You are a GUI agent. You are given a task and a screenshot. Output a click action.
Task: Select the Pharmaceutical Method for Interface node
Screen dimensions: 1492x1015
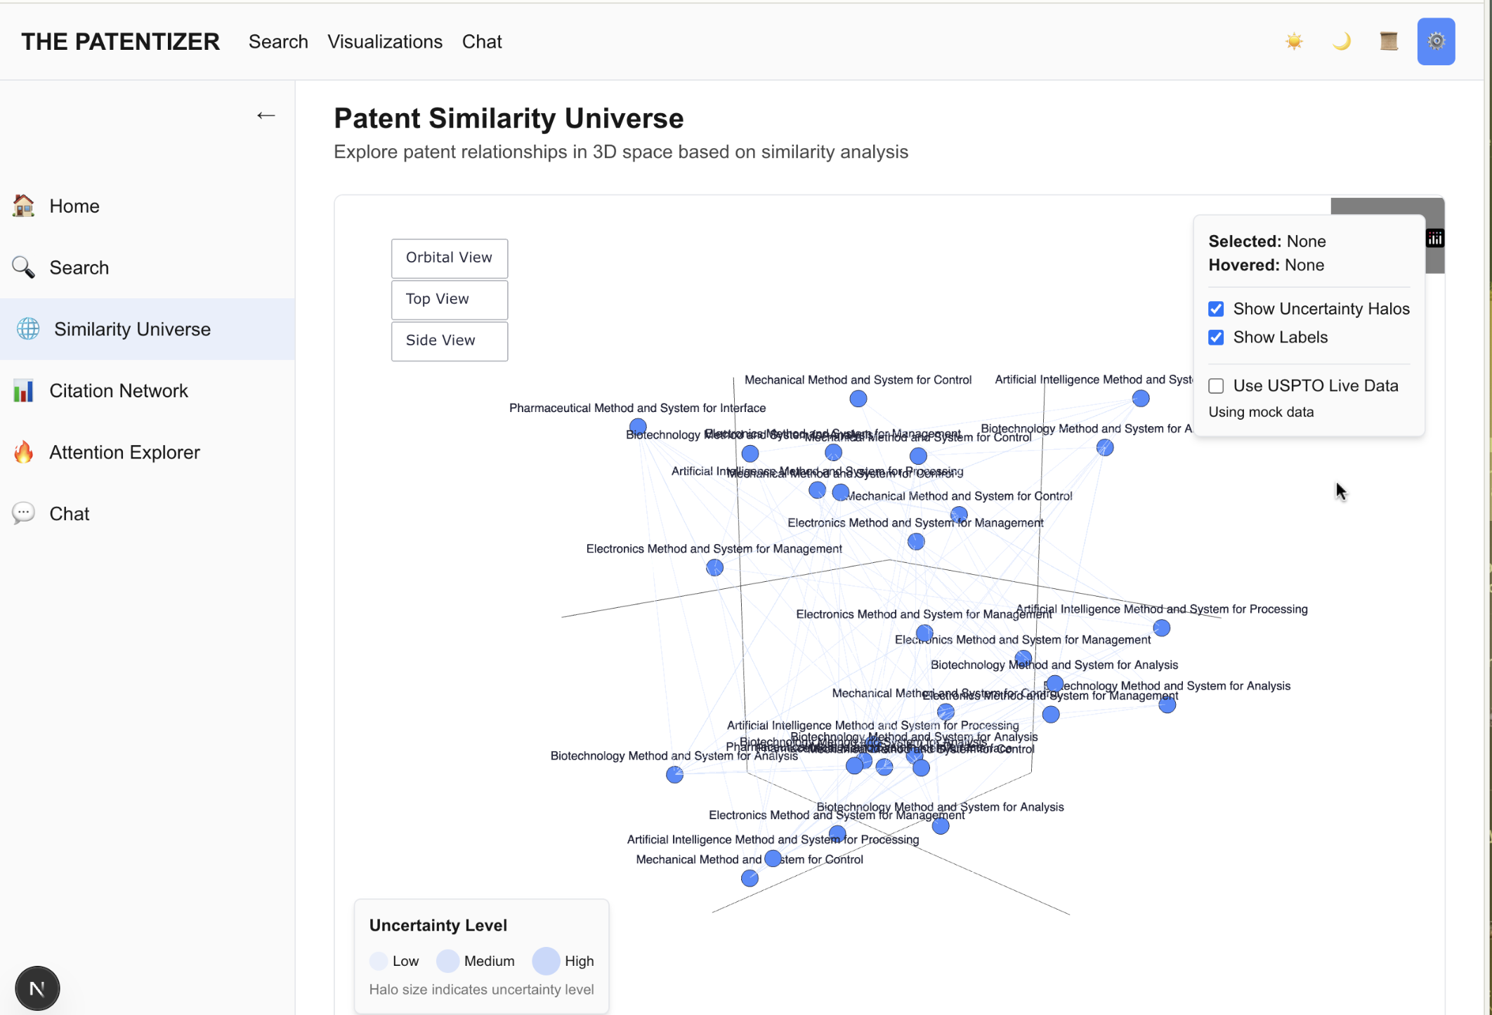tap(638, 426)
